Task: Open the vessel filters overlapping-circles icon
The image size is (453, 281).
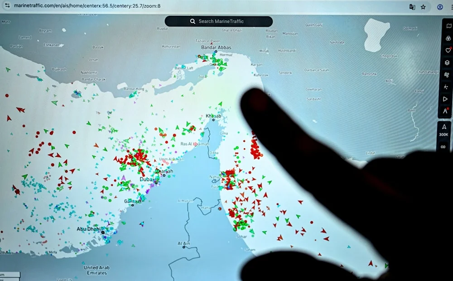Action: coord(448,39)
